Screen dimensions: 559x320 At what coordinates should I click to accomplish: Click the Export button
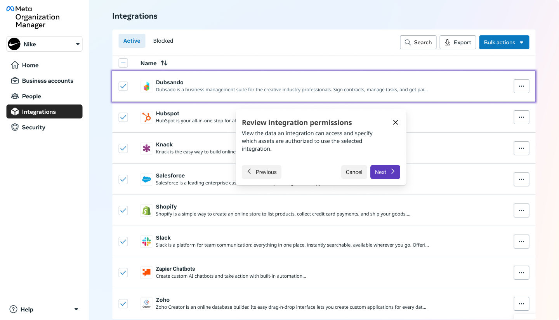(x=458, y=42)
